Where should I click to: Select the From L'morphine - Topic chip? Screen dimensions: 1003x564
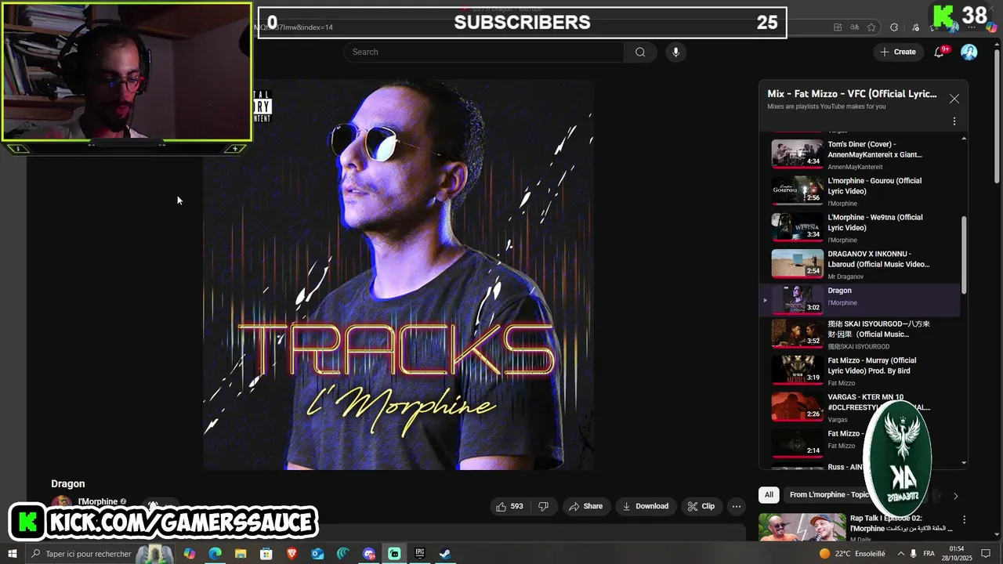pos(828,494)
